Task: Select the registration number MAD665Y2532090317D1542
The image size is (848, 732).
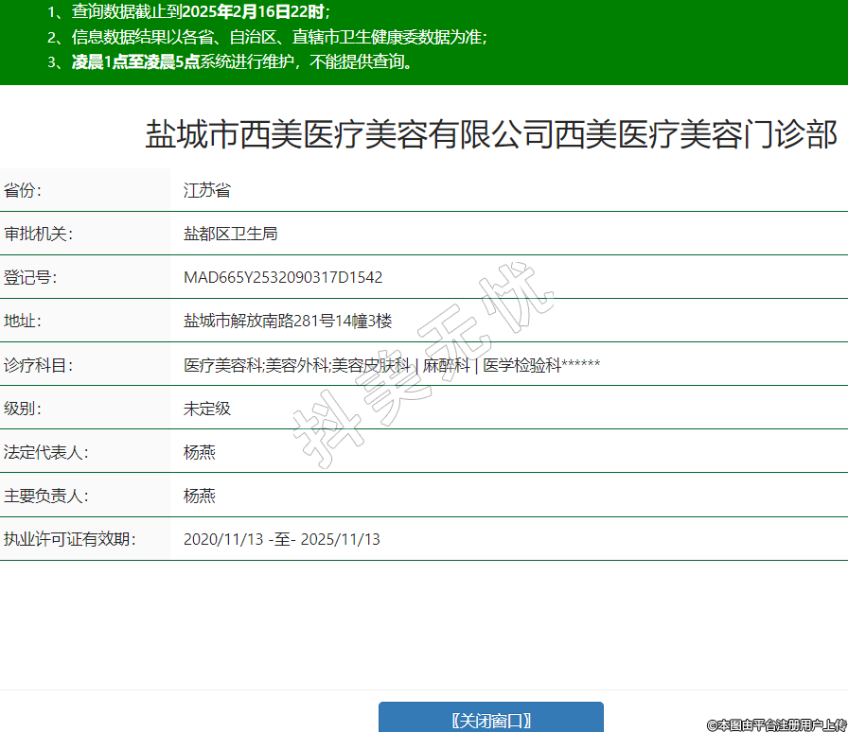Action: coord(283,278)
